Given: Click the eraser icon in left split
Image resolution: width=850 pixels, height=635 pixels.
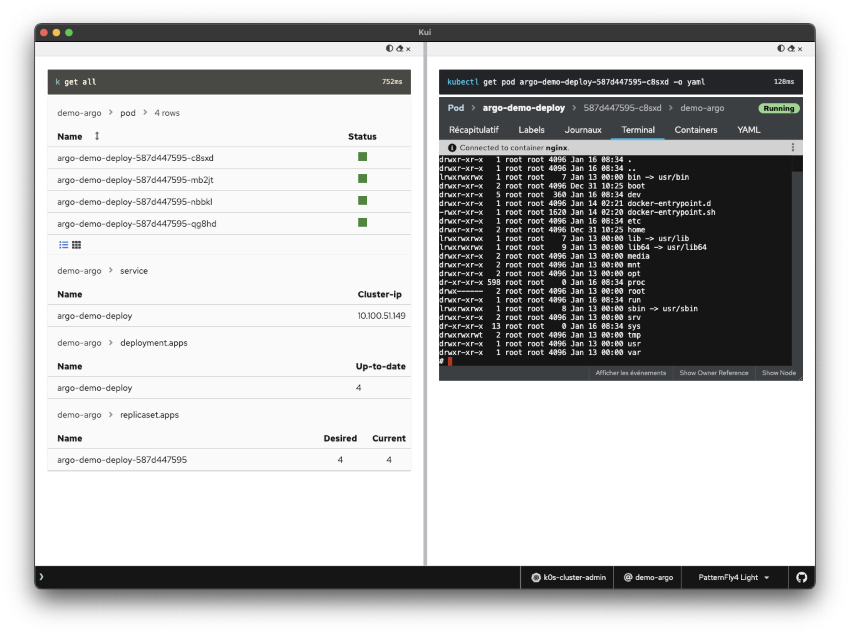Looking at the screenshot, I should pyautogui.click(x=400, y=49).
